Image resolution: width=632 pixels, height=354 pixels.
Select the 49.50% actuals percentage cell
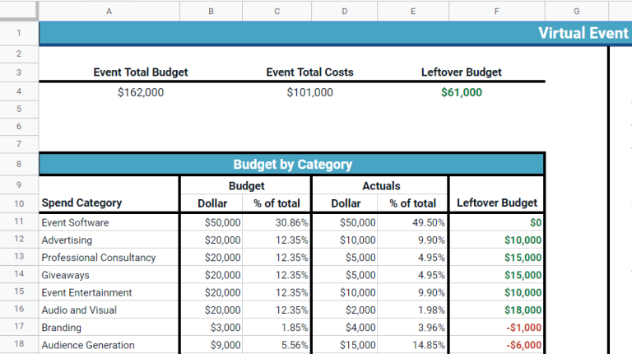(413, 222)
